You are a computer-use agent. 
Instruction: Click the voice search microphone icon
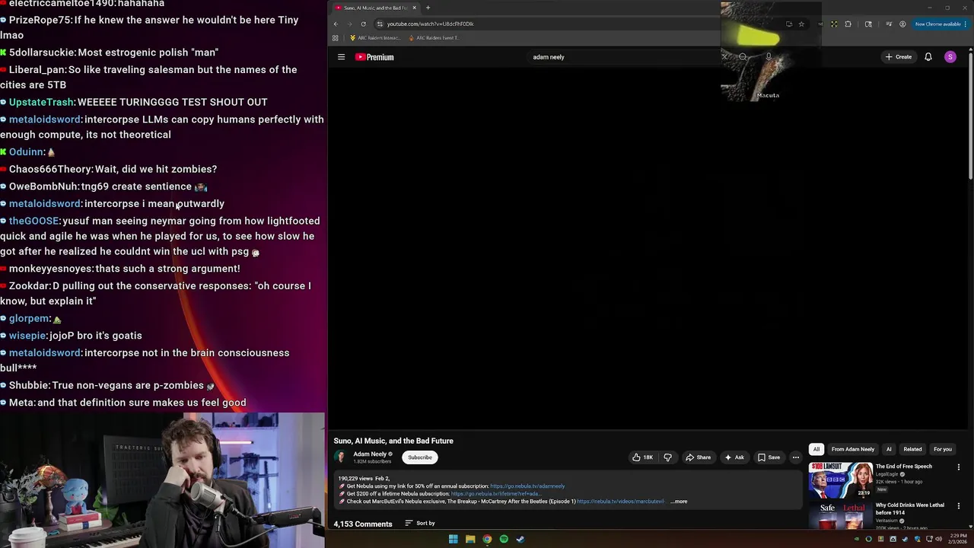(x=769, y=57)
